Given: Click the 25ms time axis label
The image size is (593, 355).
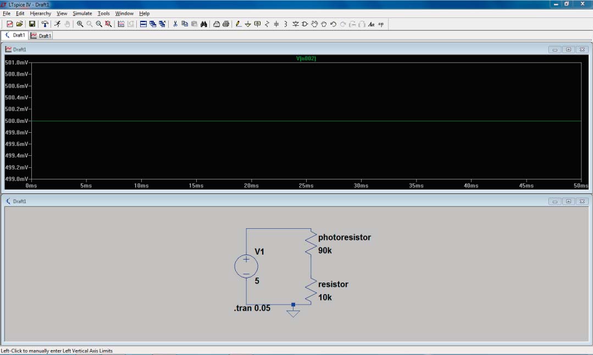Looking at the screenshot, I should coord(306,185).
